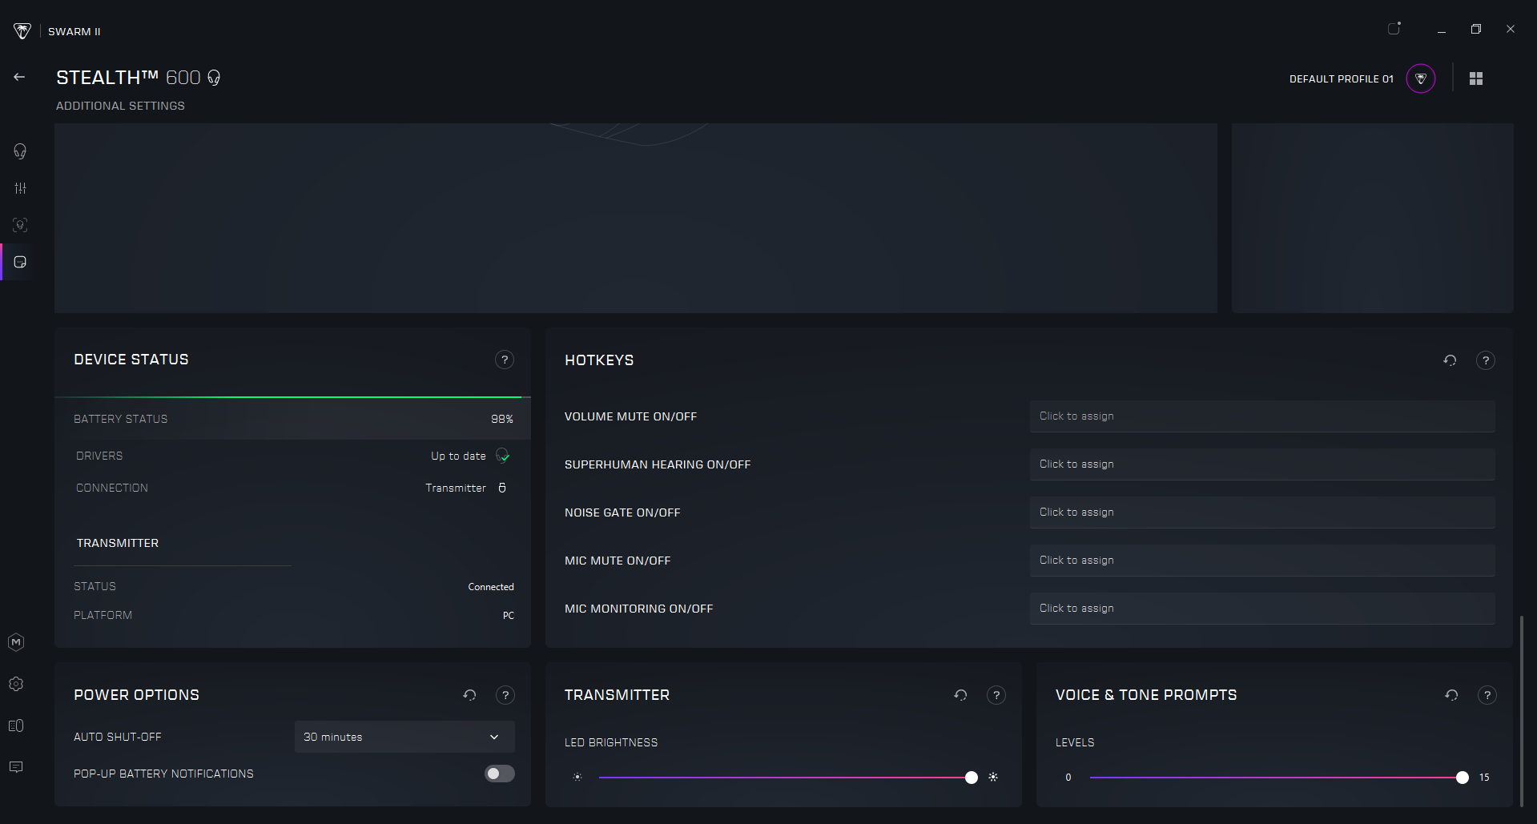Open help for Power Options
1537x824 pixels.
click(505, 695)
